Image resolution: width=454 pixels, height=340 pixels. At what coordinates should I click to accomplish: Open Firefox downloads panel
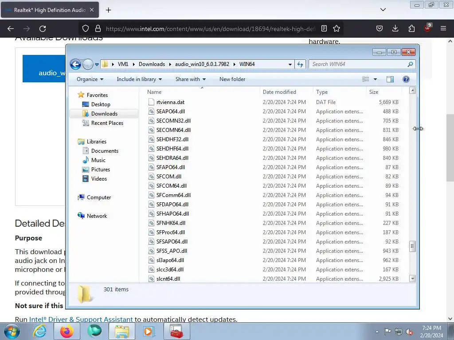click(x=395, y=28)
